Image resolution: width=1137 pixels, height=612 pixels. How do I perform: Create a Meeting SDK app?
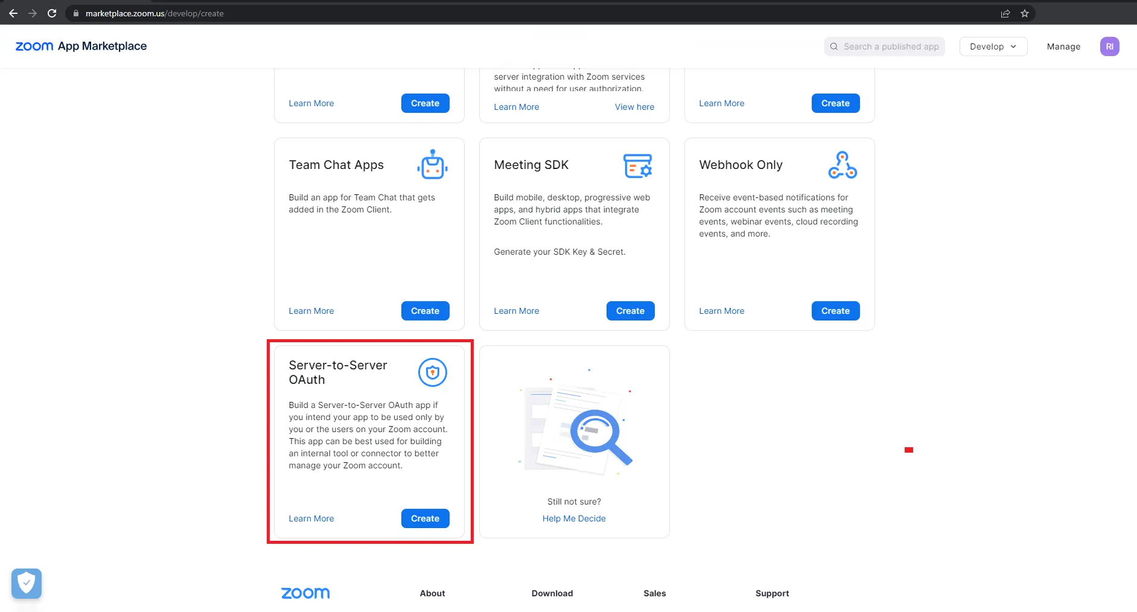click(x=631, y=311)
